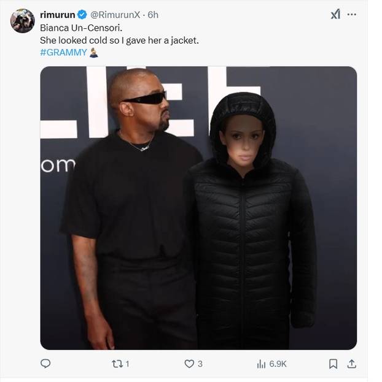Follow the #GRAMMY hashtag link
Screen dimensions: 382x382
click(x=63, y=52)
